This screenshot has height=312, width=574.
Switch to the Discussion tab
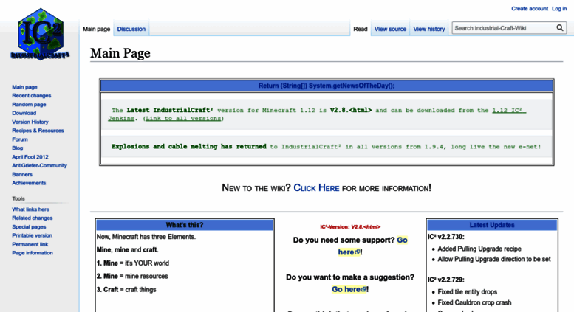[131, 29]
